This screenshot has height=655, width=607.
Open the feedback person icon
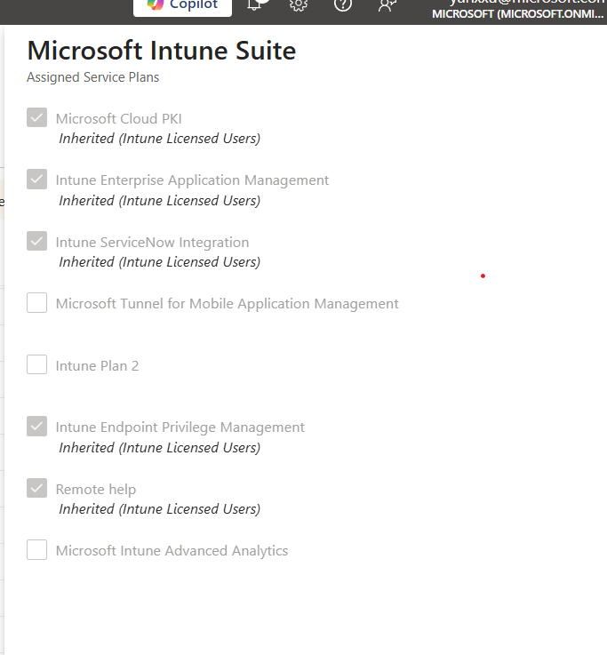[x=387, y=5]
